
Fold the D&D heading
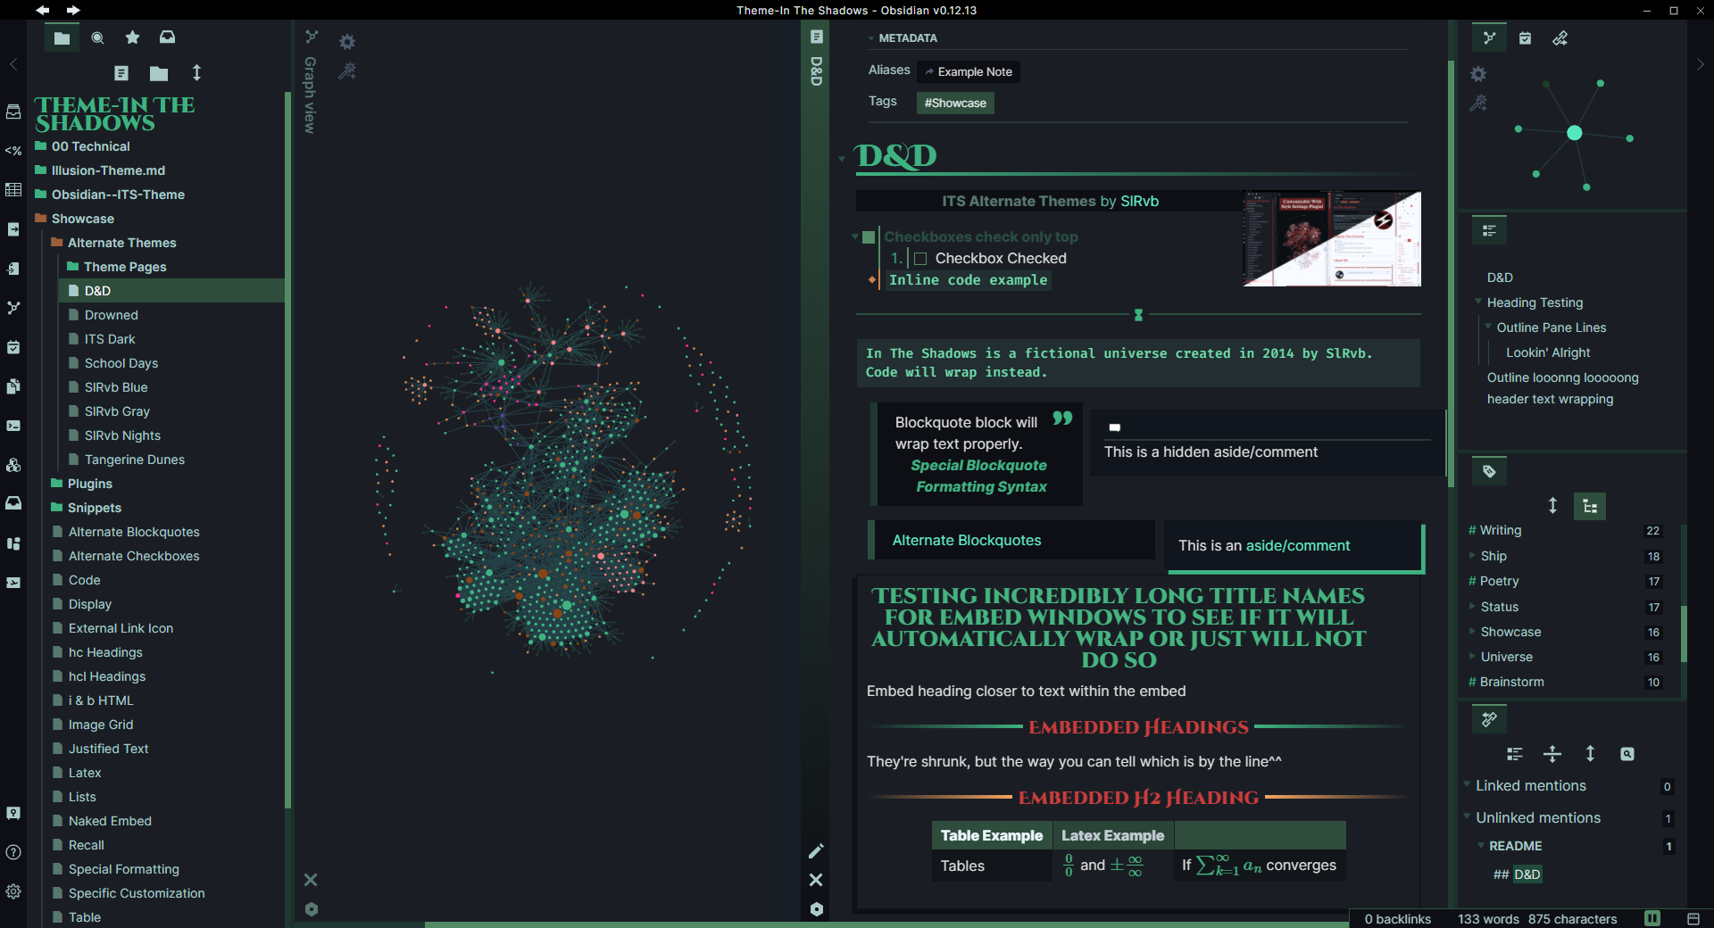point(842,159)
